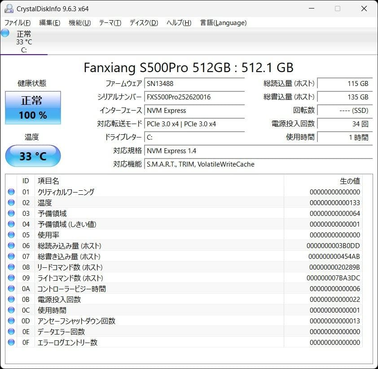Screen dimensions: 378x369
Task: Open the ヘルプ menu
Action: (179, 22)
